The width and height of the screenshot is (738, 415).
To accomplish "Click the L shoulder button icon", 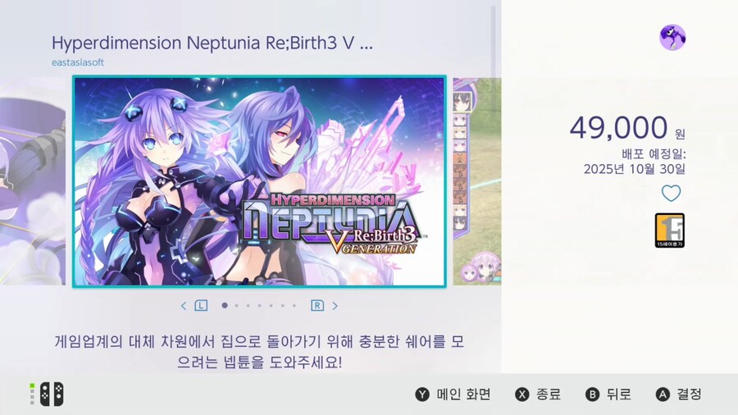I will click(x=201, y=305).
